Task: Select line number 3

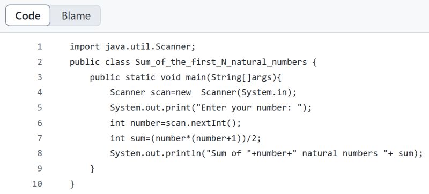Action: pyautogui.click(x=40, y=77)
